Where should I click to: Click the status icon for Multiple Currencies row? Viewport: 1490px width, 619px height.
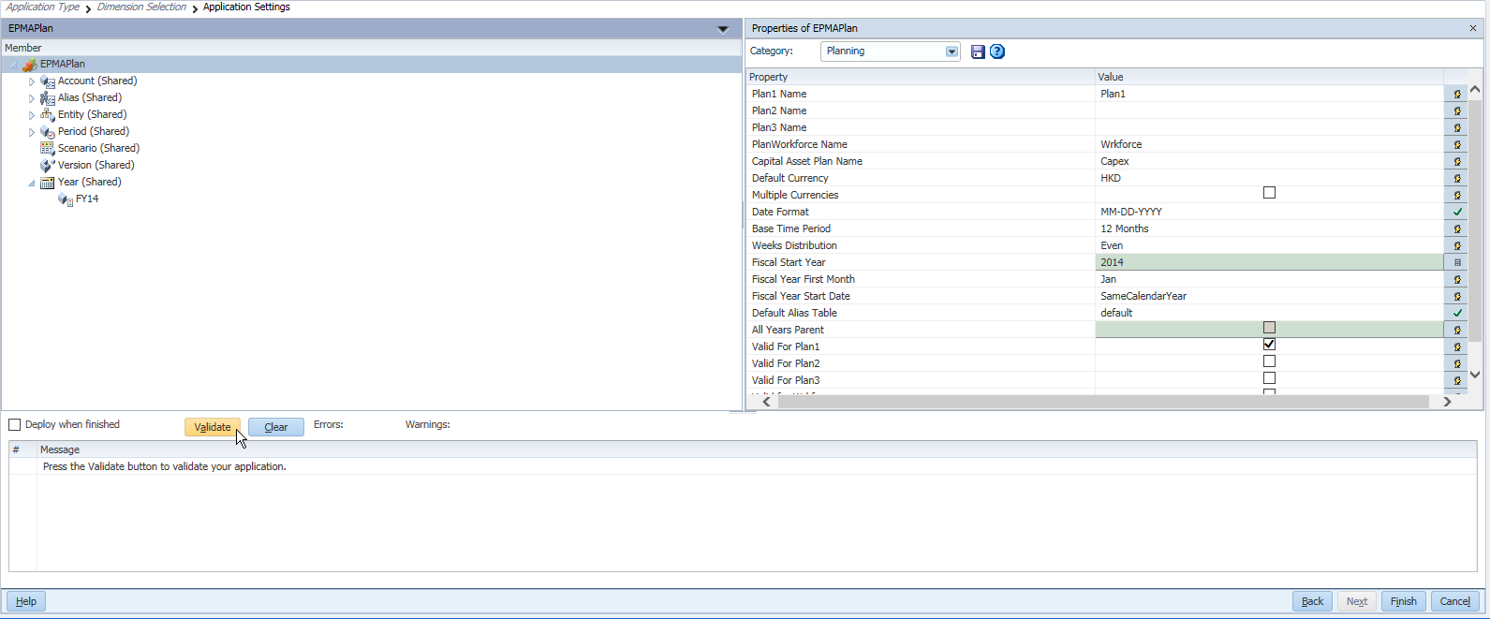[x=1457, y=196]
